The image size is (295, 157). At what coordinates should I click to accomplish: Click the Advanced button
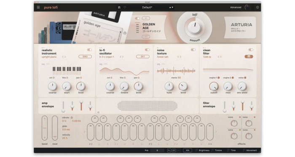(x=236, y=7)
